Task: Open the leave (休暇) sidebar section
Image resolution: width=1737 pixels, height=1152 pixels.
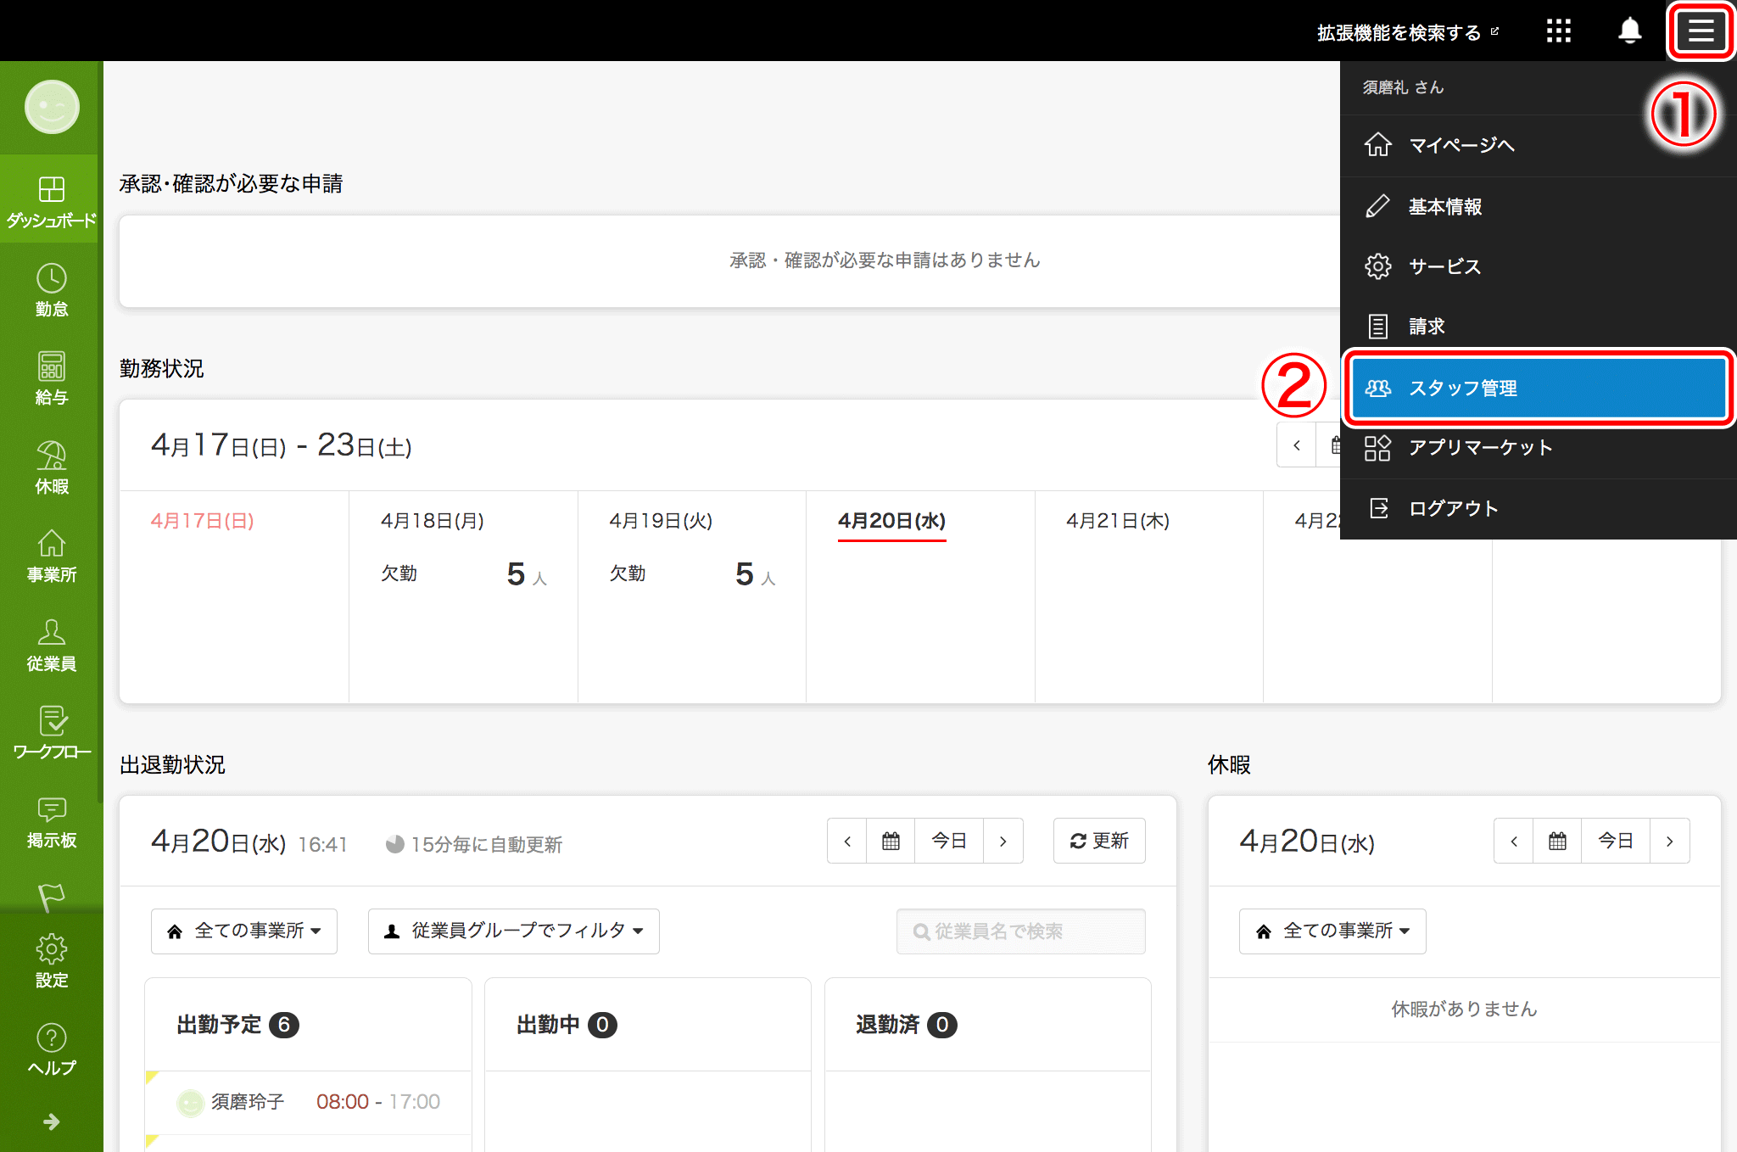Action: coord(52,467)
